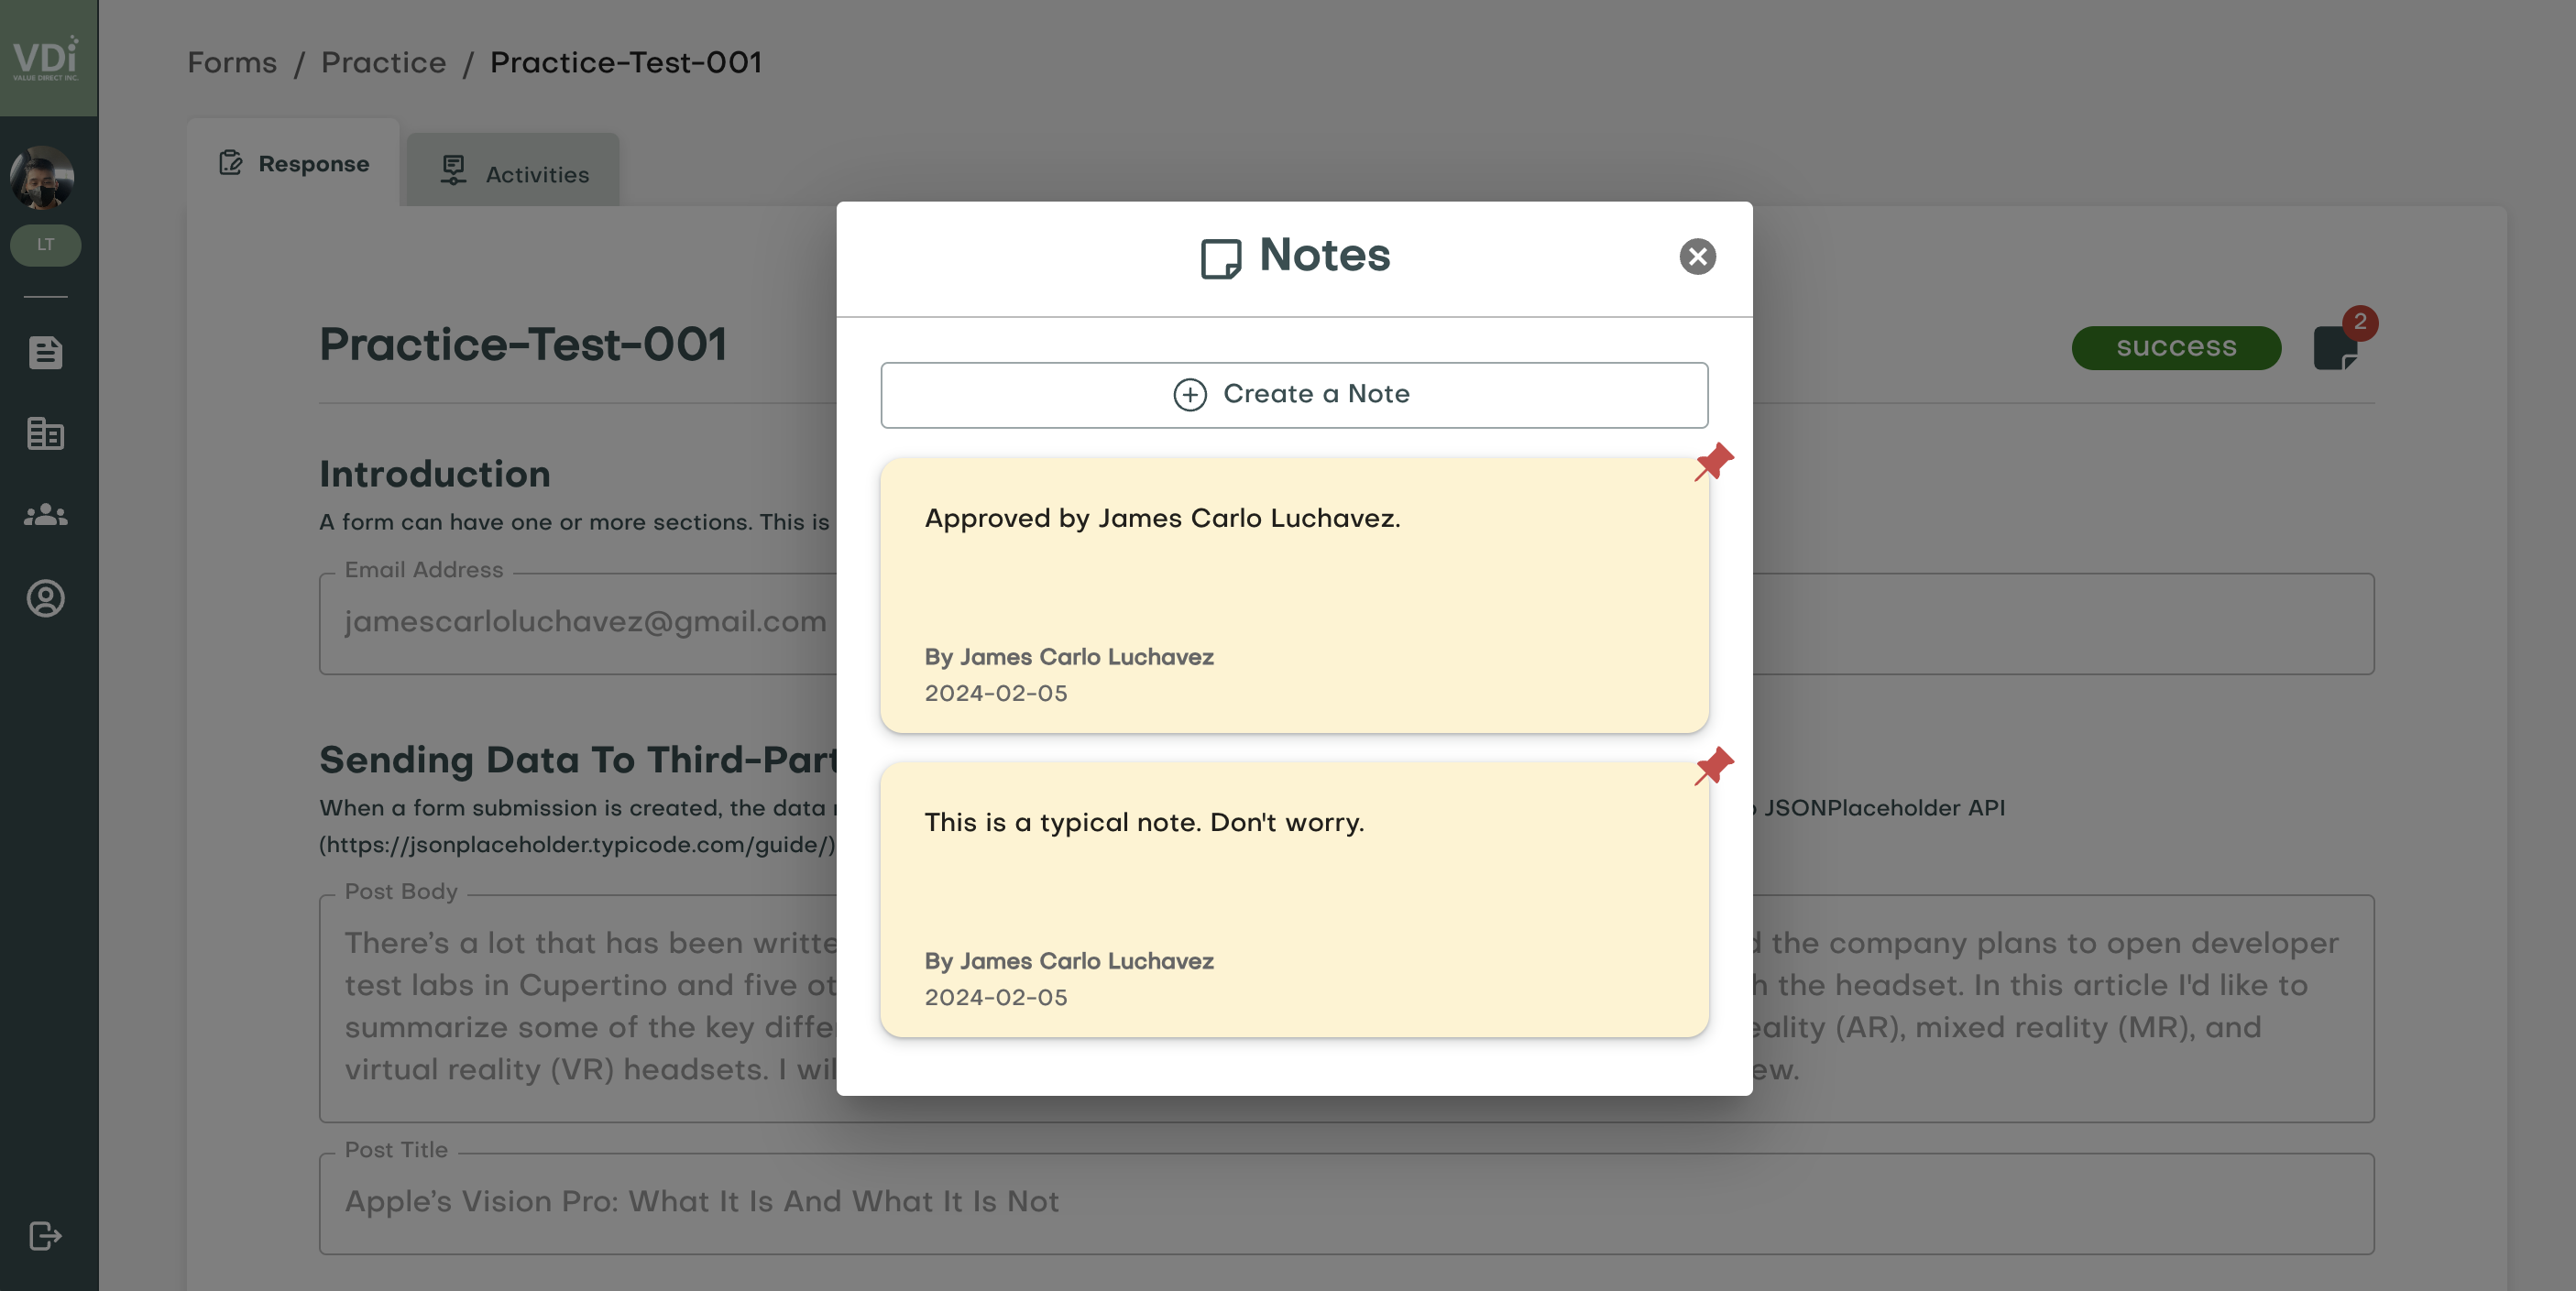Open the notes icon showing 2 unread notes
This screenshot has width=2576, height=1291.
2337,347
